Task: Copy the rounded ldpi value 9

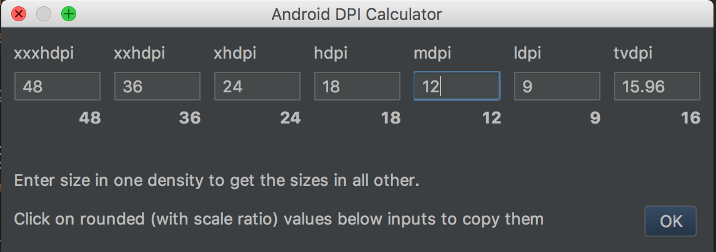Action: pos(595,118)
